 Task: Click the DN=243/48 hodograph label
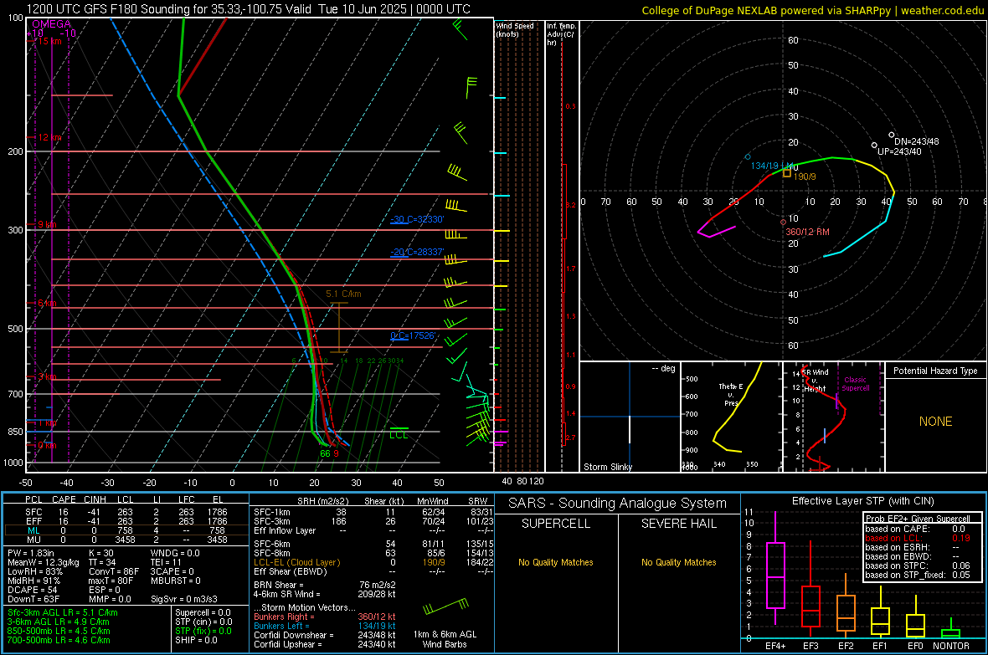[916, 141]
